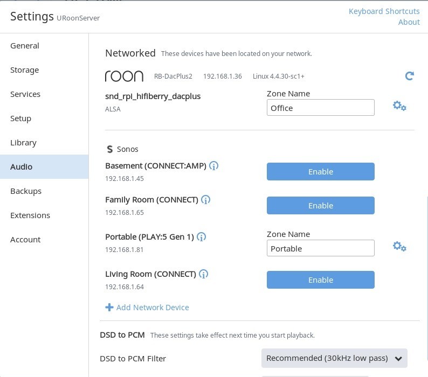Show info for Living Room (CONNECT)
Image resolution: width=428 pixels, height=377 pixels.
click(203, 274)
